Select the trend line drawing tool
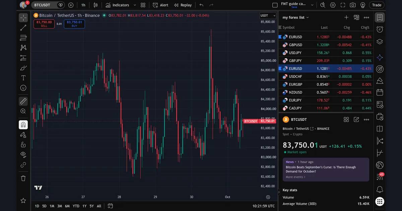The image size is (402, 211). pyautogui.click(x=23, y=28)
